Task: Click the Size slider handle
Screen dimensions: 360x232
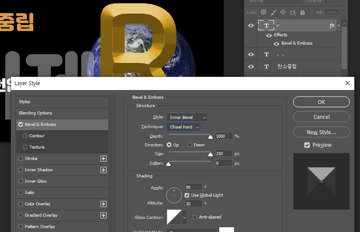Action: tap(210, 154)
